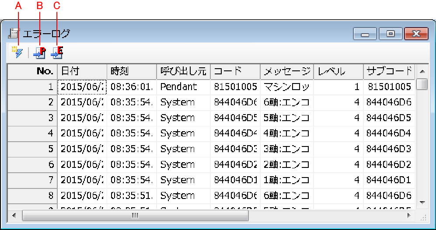436x230 pixels.
Task: Sort by the 日付 column header
Action: click(x=82, y=71)
